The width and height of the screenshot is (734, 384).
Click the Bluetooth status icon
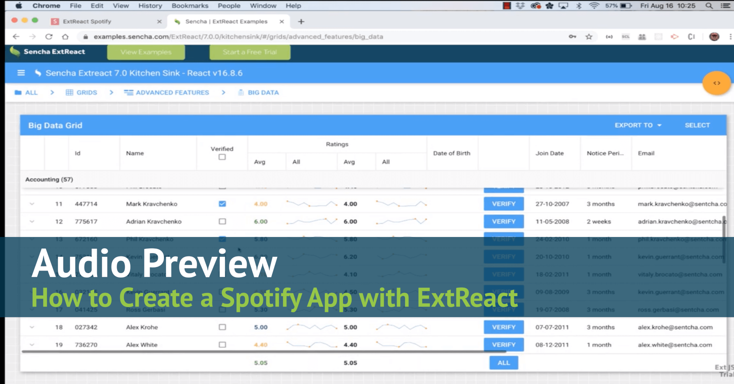click(579, 6)
